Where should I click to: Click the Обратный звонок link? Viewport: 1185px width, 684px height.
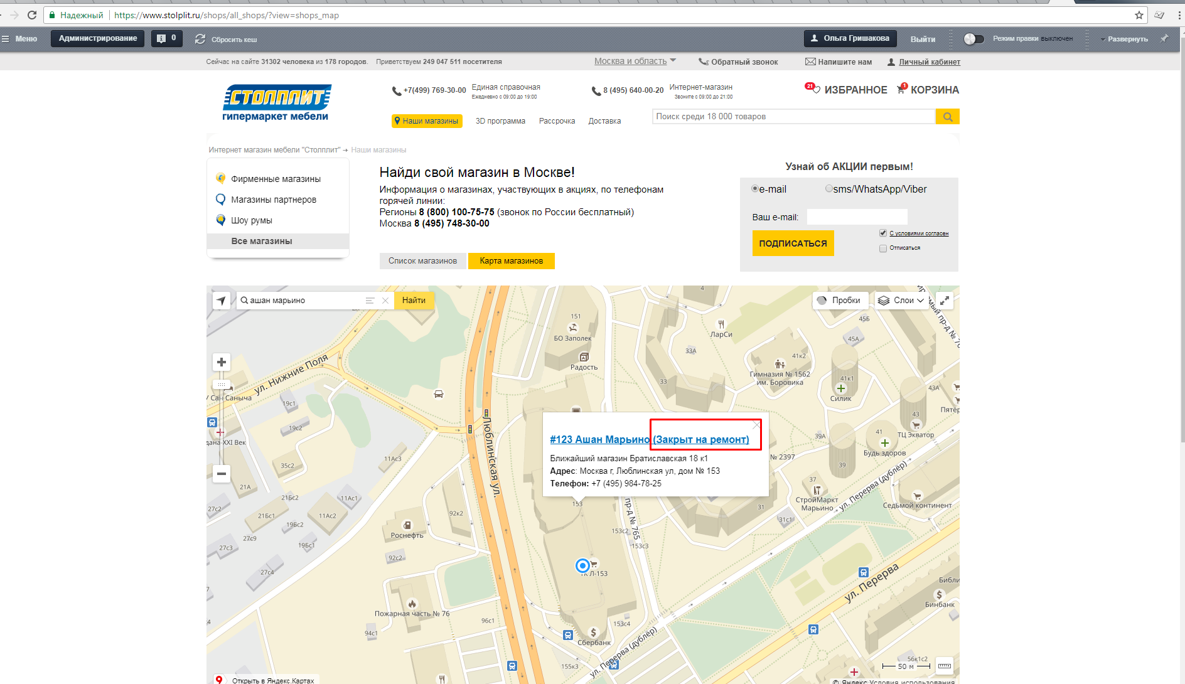[744, 62]
